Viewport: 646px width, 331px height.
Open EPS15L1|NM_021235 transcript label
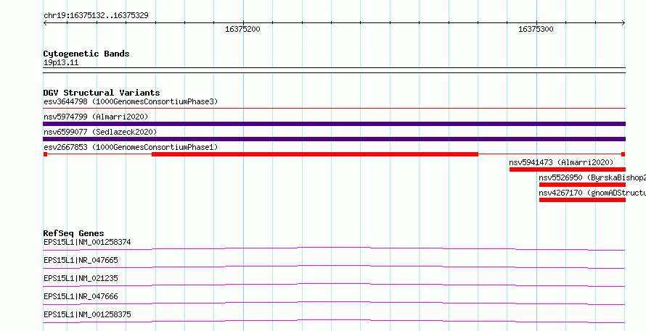coord(81,278)
